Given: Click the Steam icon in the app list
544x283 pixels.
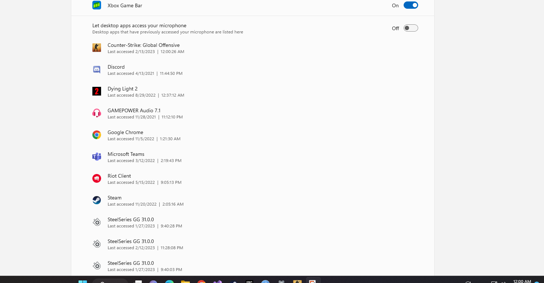Looking at the screenshot, I should 97,200.
